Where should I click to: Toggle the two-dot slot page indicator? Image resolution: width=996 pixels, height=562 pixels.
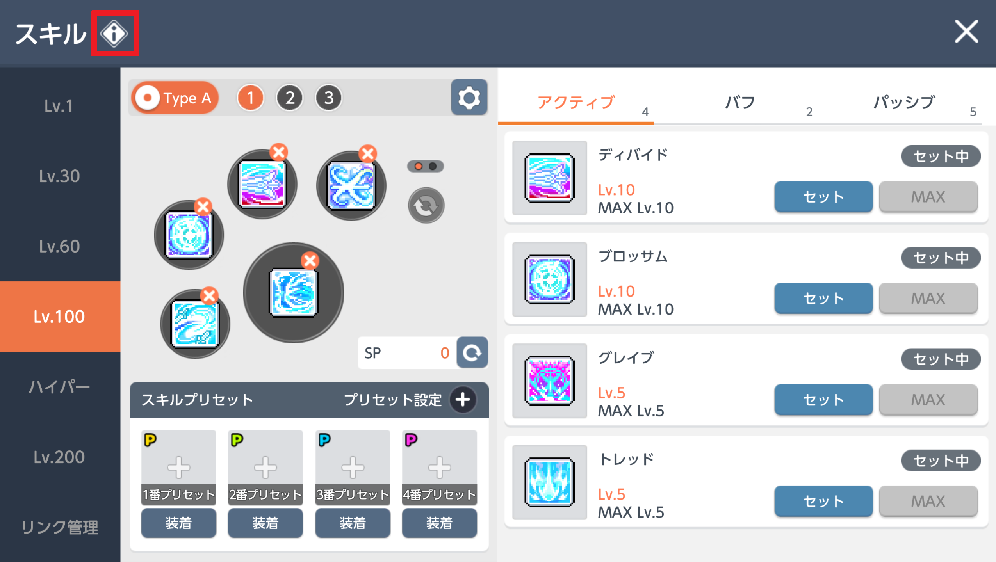pos(426,166)
